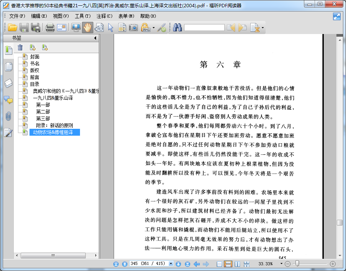Click the monitor full-screen view icon
This screenshot has height=271, width=346.
[76, 28]
